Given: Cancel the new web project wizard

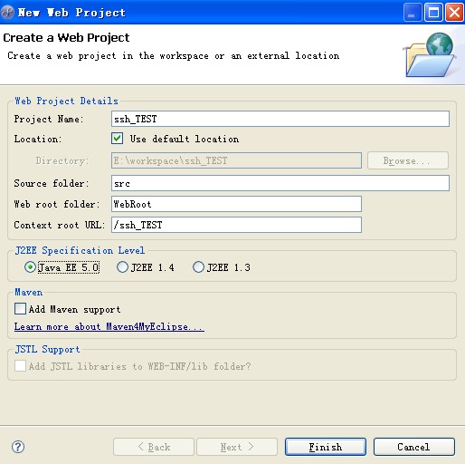Looking at the screenshot, I should pos(414,447).
